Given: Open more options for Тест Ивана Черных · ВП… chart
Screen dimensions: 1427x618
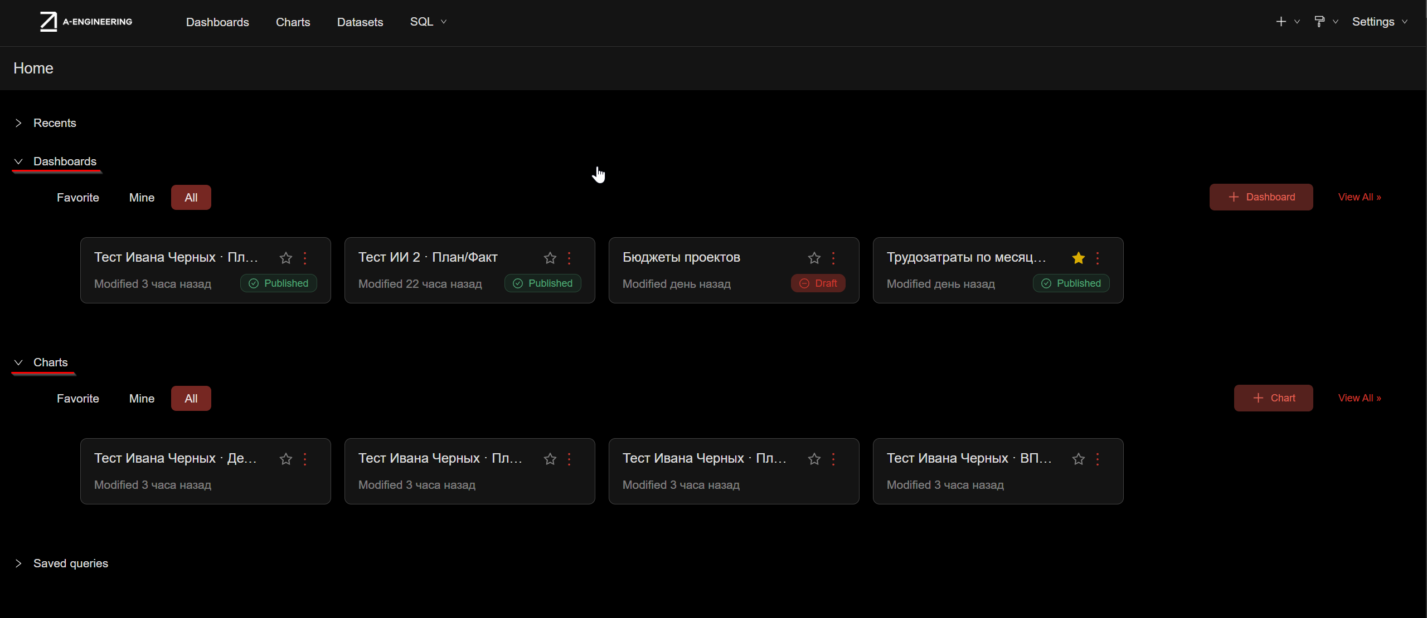Looking at the screenshot, I should [1098, 459].
